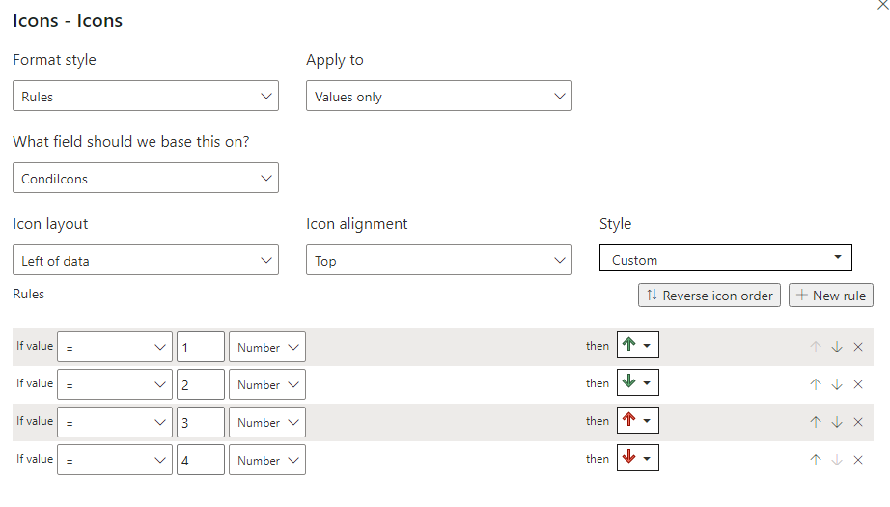
Task: Open operator dropdown for rule value 1
Action: click(x=115, y=347)
